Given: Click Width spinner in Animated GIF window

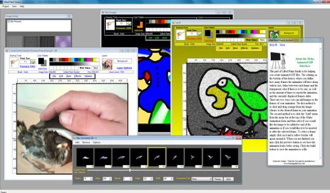Looking at the screenshot, I should [x=168, y=179].
